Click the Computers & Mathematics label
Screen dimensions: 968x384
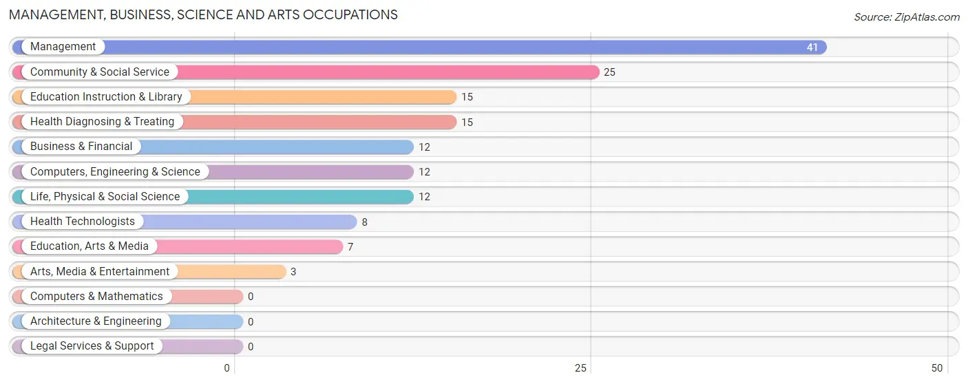[x=96, y=297]
